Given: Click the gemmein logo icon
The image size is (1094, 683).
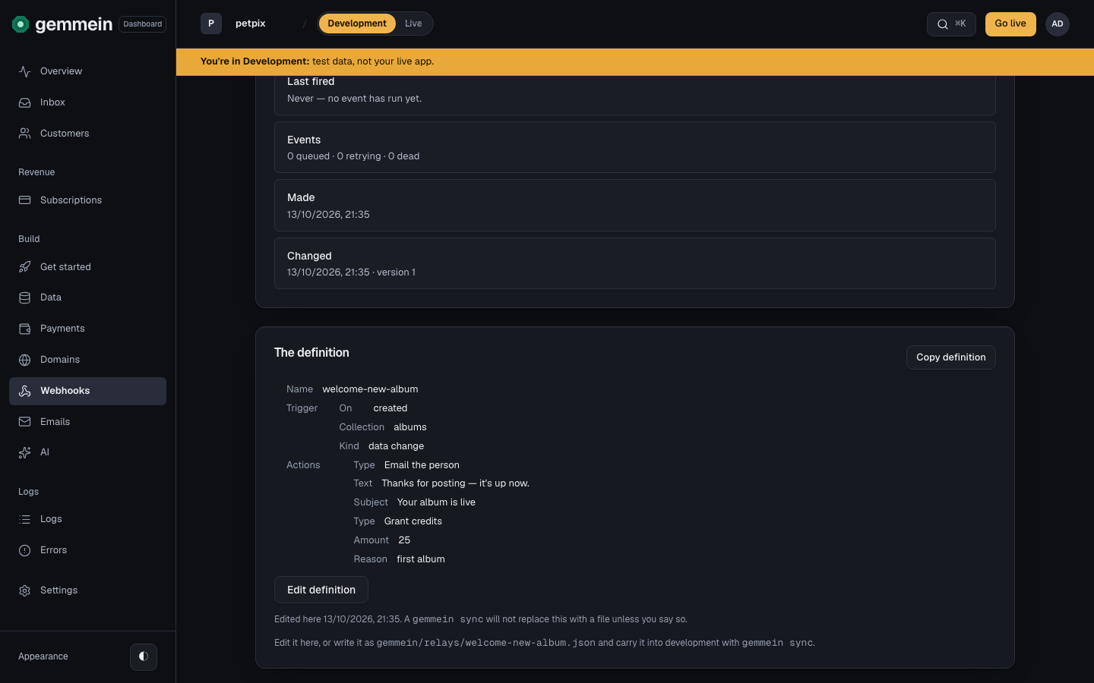Looking at the screenshot, I should pos(21,24).
